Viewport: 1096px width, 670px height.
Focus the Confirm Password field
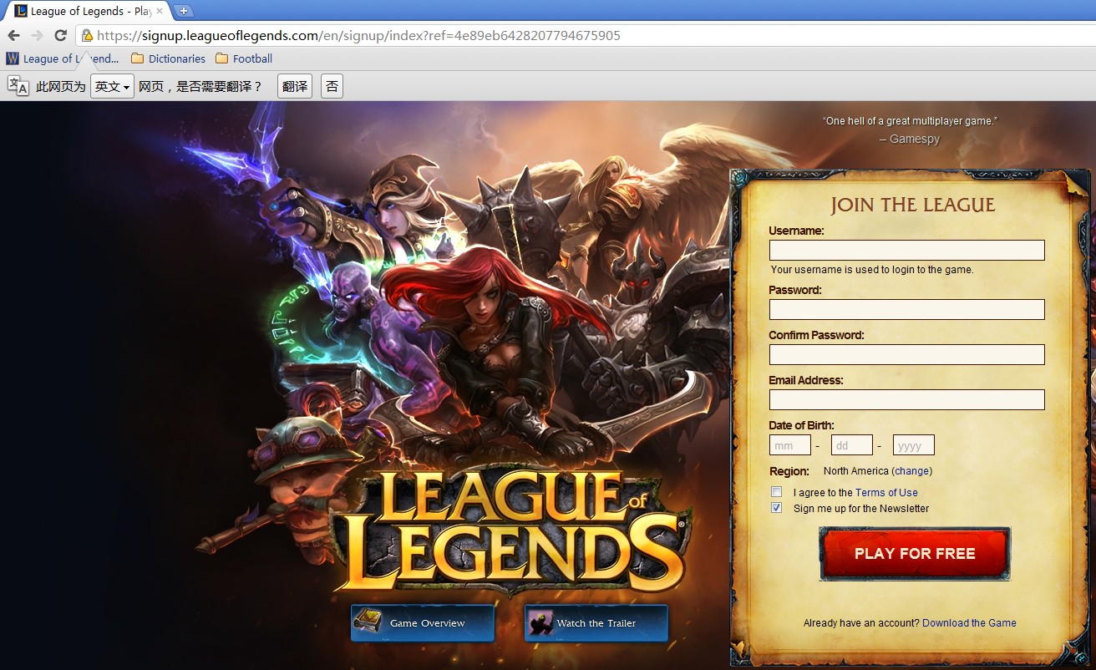coord(906,355)
